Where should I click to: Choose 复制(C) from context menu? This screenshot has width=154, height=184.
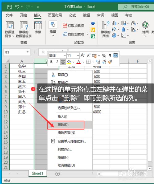pos(70,82)
